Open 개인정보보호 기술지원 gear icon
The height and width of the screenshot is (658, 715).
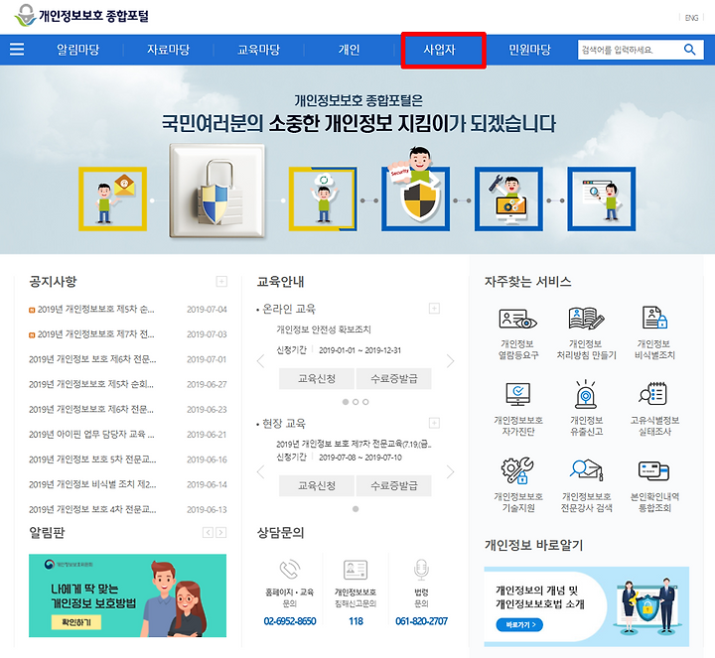tap(518, 470)
